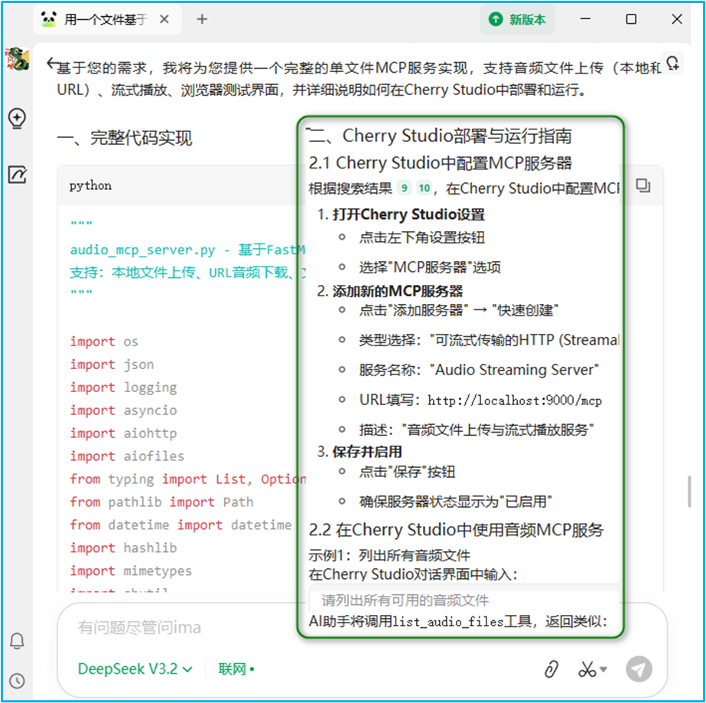Copy the python code block
The height and width of the screenshot is (703, 706).
tap(643, 185)
